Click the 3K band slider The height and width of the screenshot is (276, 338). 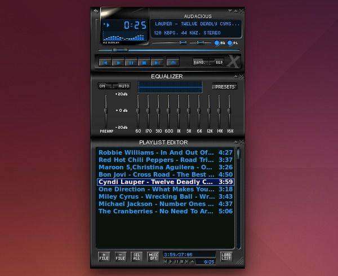pyautogui.click(x=189, y=111)
